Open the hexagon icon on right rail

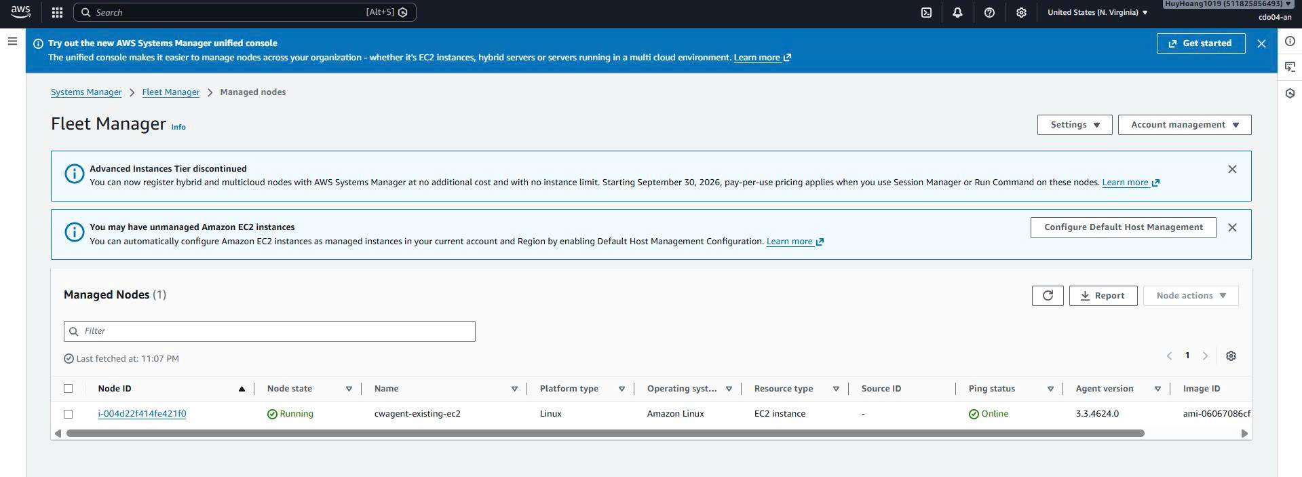point(1290,93)
